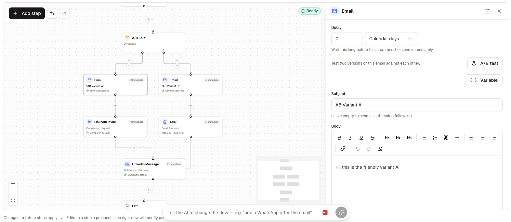Add step below LinkedIn Message node
This screenshot has width=511, height=222.
click(149, 190)
